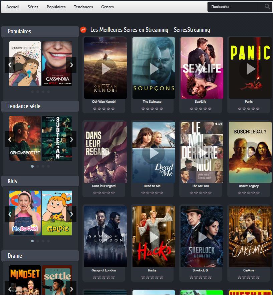
Task: Rate Sex/Life with five stars
Action: (x=210, y=109)
